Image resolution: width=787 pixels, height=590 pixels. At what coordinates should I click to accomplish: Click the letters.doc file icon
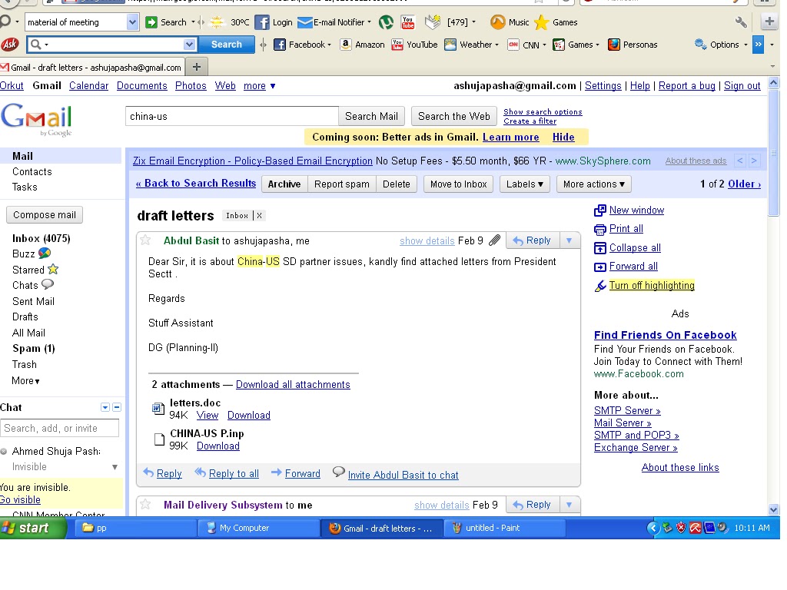click(158, 407)
